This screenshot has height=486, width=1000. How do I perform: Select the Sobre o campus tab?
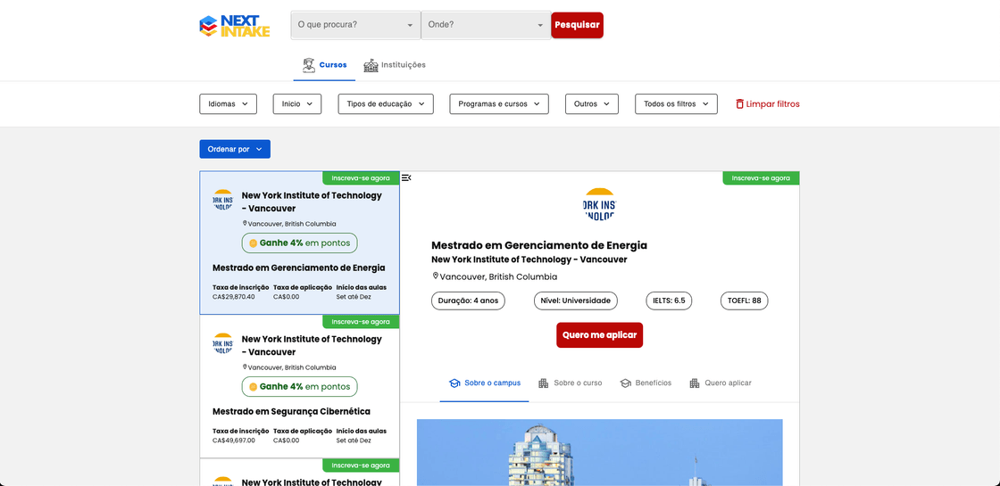(484, 383)
